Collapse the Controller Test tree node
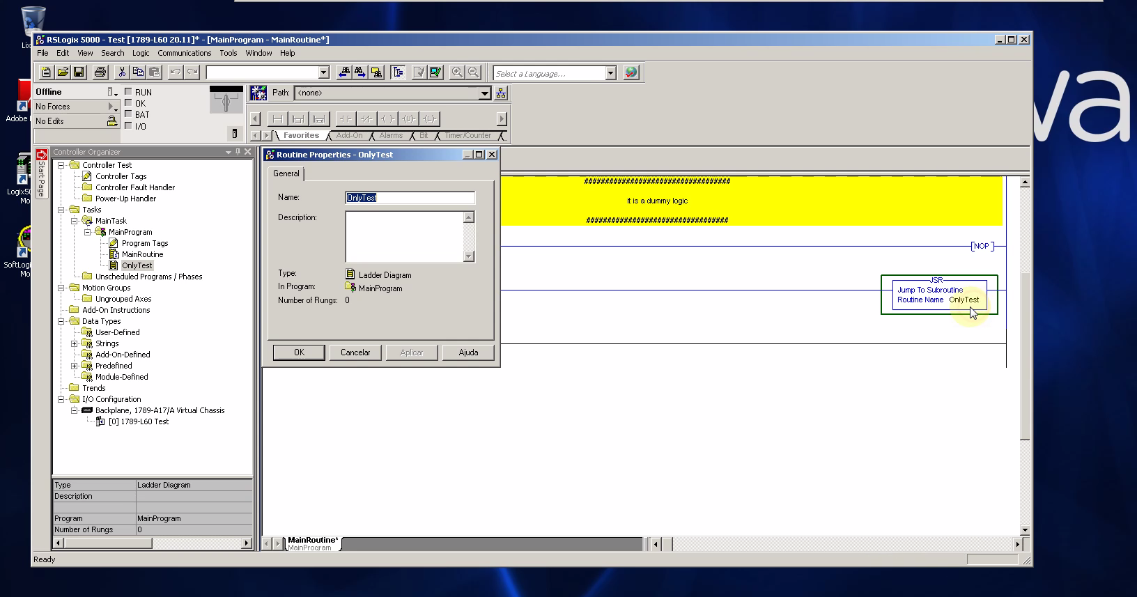 click(61, 165)
